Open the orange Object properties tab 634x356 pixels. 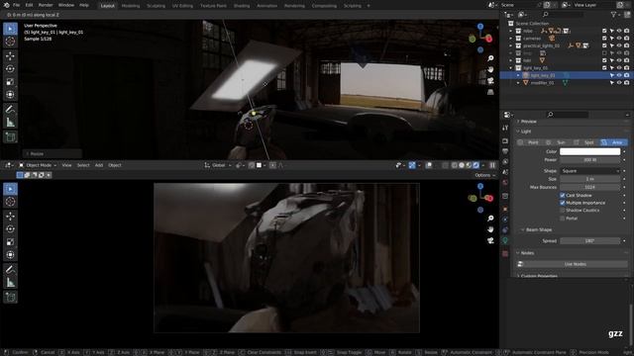pyautogui.click(x=505, y=209)
